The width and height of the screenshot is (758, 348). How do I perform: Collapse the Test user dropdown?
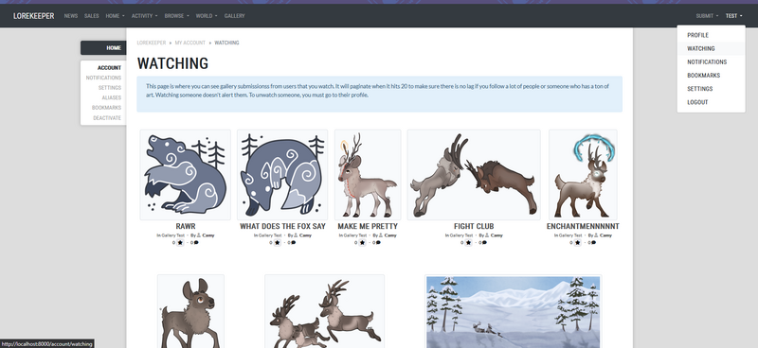733,16
